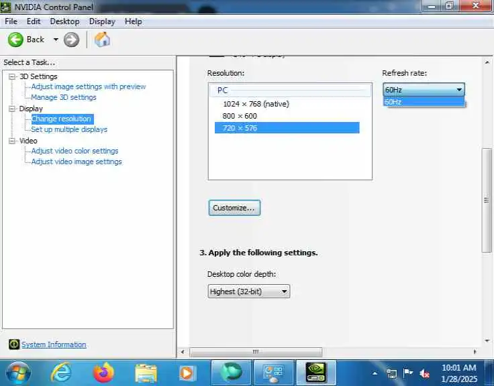Switch to the Control Panel taskbar window
The width and height of the screenshot is (494, 386).
tap(273, 373)
